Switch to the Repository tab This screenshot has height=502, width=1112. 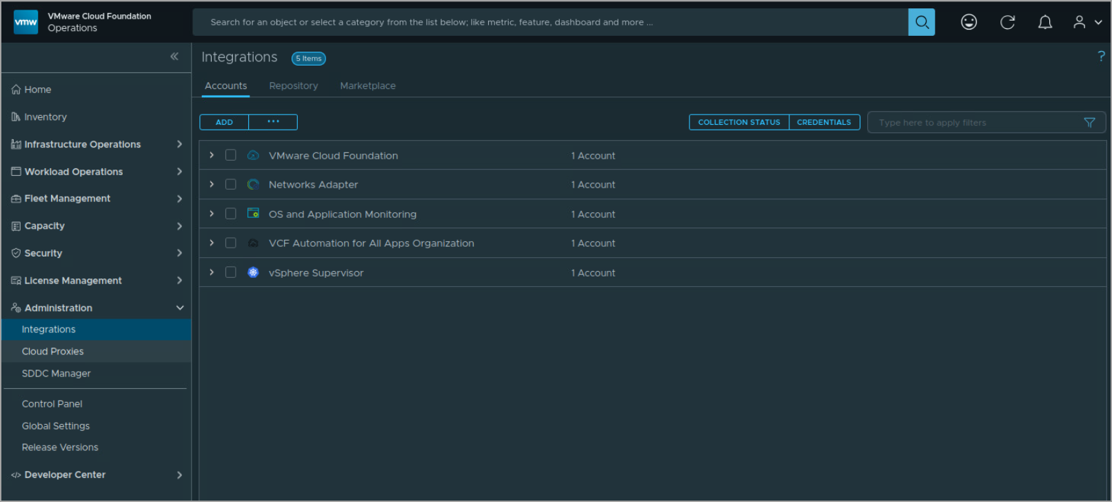[294, 86]
